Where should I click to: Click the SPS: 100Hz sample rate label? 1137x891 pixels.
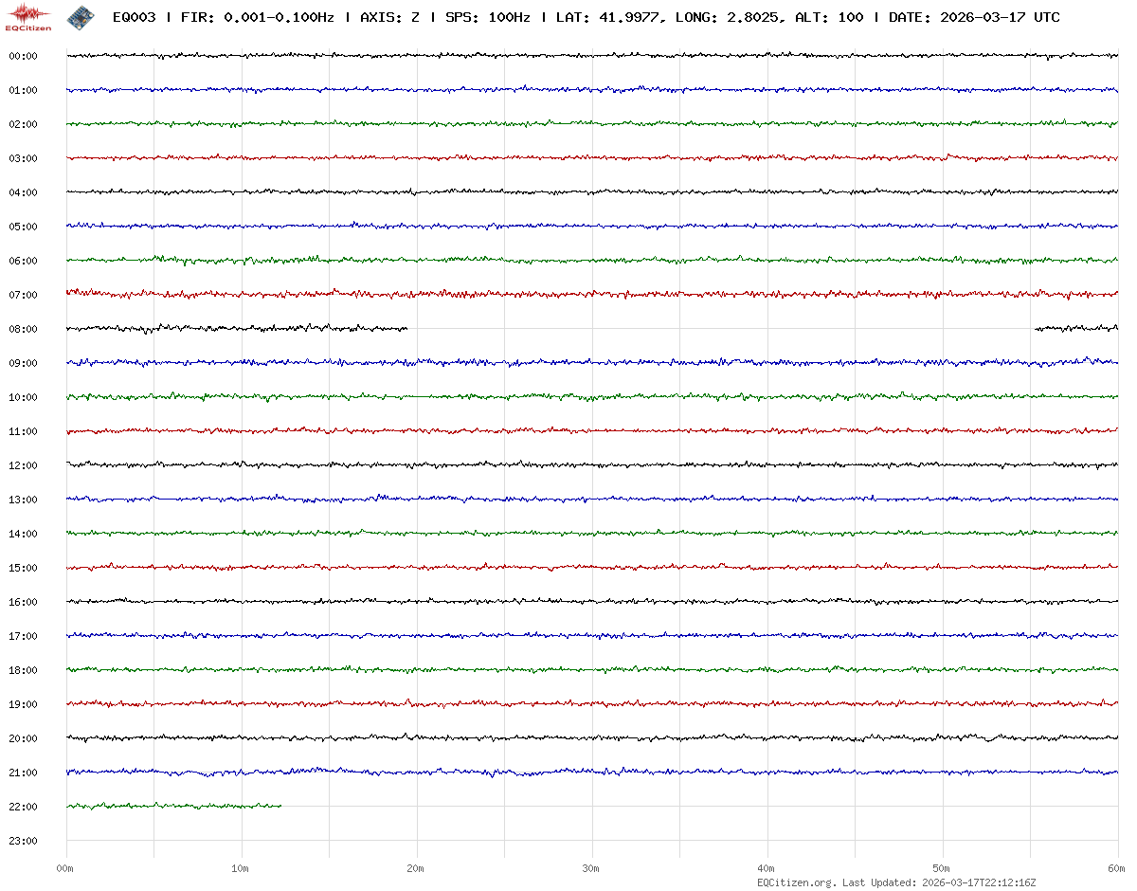pyautogui.click(x=487, y=18)
